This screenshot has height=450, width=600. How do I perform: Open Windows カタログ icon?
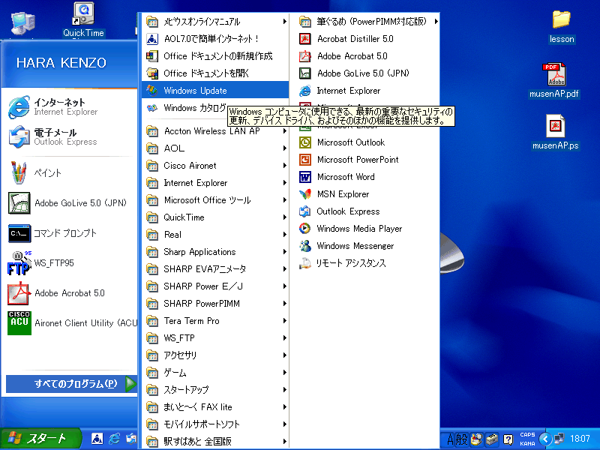click(152, 108)
